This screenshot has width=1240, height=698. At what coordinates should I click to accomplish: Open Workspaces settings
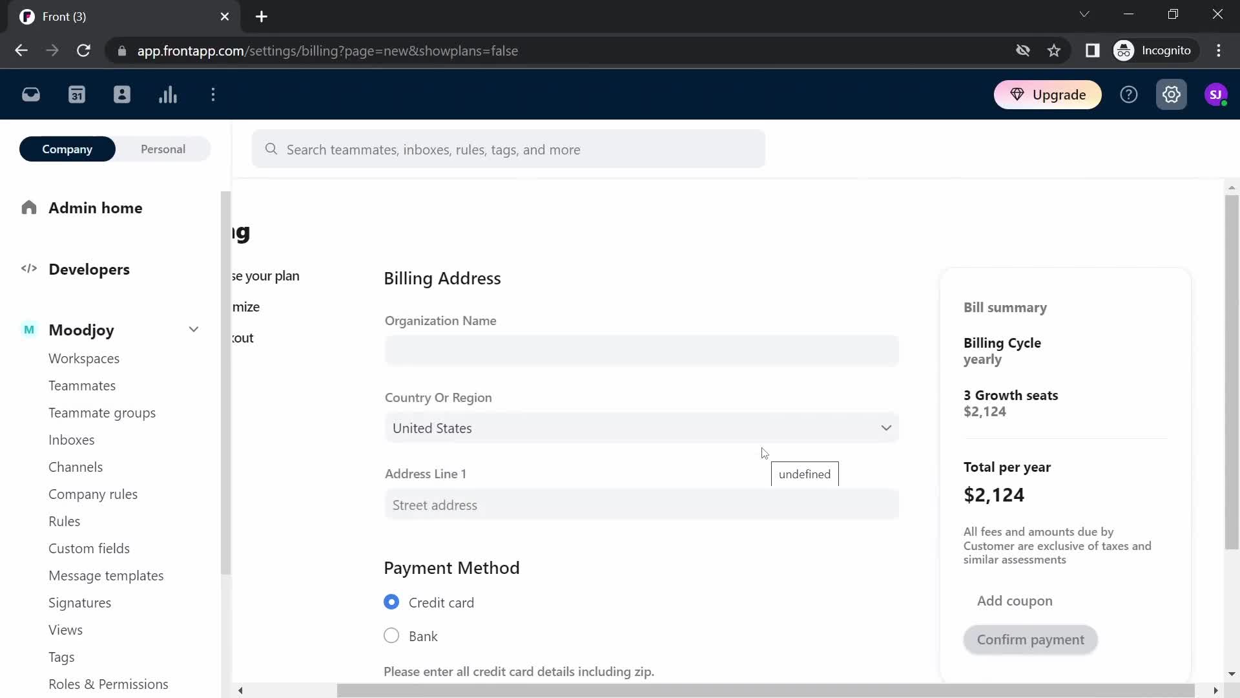[x=84, y=359]
